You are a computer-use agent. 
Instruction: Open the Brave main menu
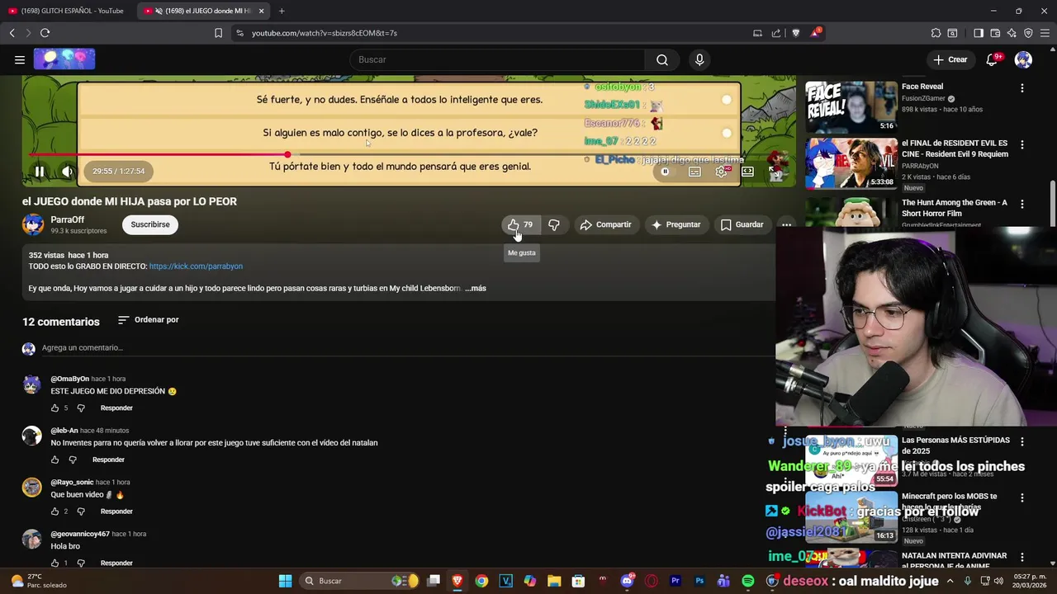pyautogui.click(x=1045, y=33)
